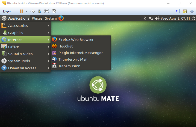Toggle VMware Unity mode icon
The image size is (196, 127).
click(x=54, y=11)
